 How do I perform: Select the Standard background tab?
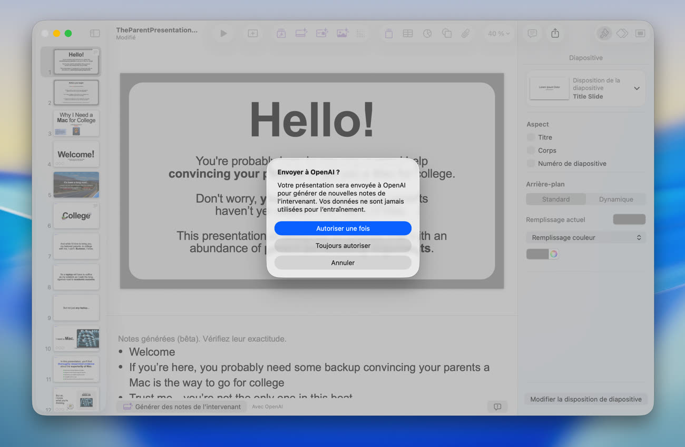(555, 200)
